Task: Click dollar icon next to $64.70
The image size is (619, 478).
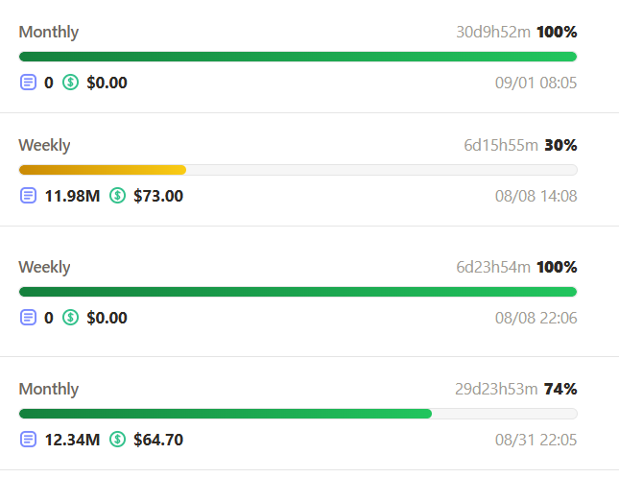Action: [x=117, y=440]
